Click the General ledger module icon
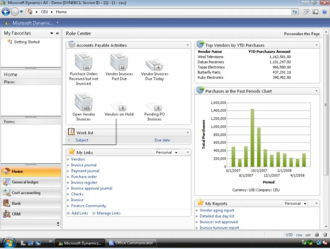The width and height of the screenshot is (330, 249). click(x=7, y=182)
